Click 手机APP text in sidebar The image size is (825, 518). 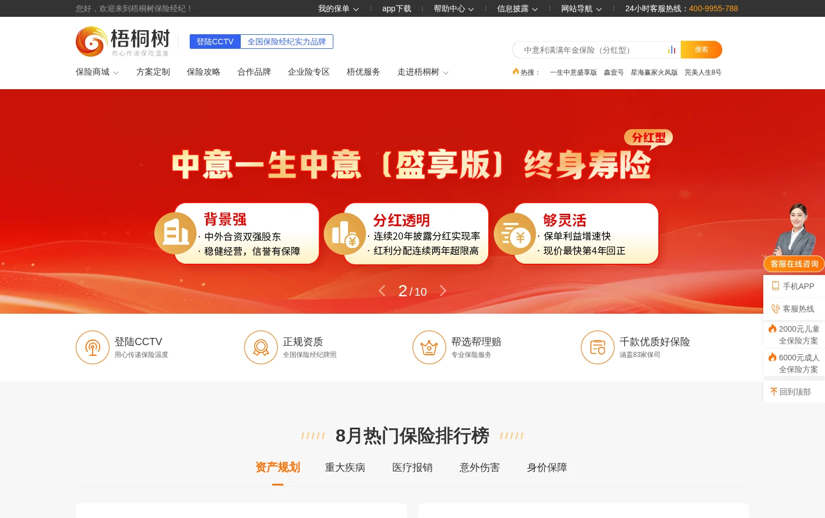coord(799,286)
